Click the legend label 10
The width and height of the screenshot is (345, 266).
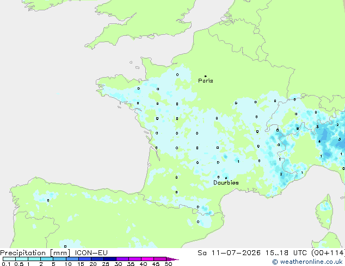68,264
